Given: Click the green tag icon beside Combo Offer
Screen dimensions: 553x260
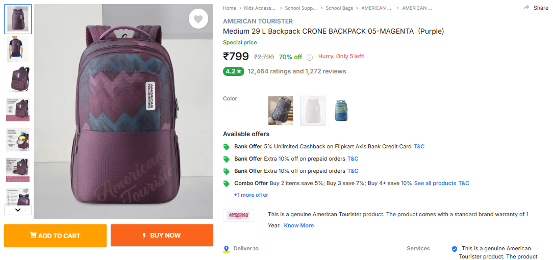Looking at the screenshot, I should point(227,184).
